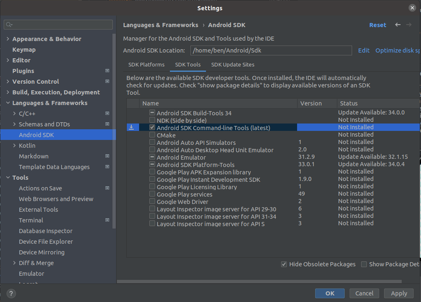421x302 pixels.
Task: Enable Show Package Details checkbox
Action: click(364, 264)
